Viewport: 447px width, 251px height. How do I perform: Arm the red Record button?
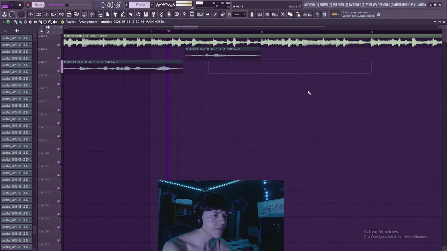point(28,5)
